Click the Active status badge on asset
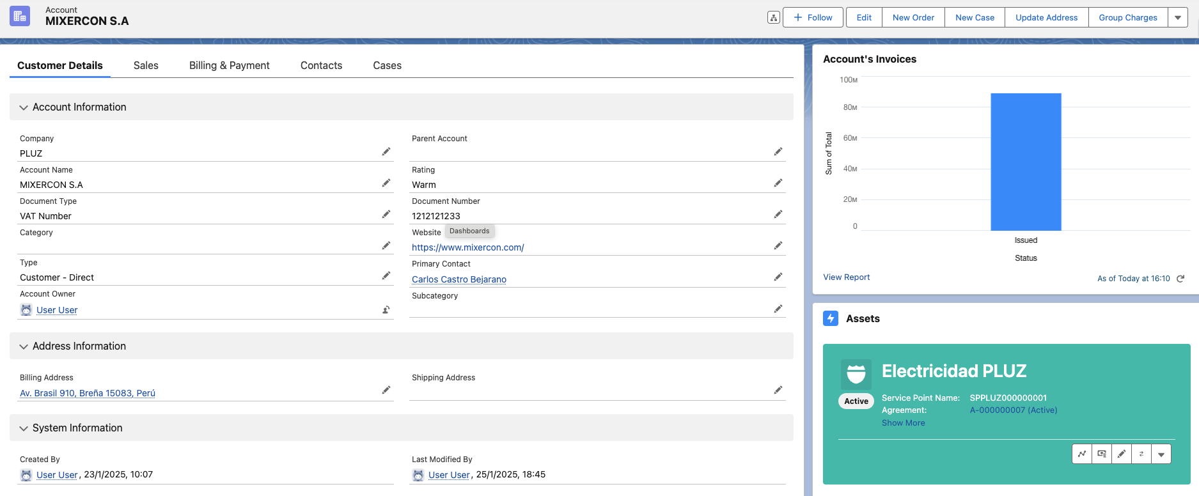The height and width of the screenshot is (496, 1199). tap(856, 401)
